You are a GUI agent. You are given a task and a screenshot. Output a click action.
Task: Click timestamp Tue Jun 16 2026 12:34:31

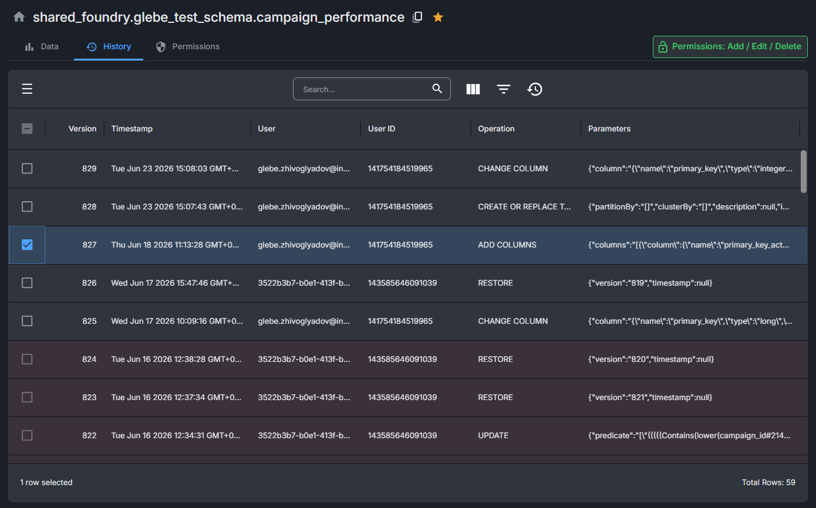[176, 435]
